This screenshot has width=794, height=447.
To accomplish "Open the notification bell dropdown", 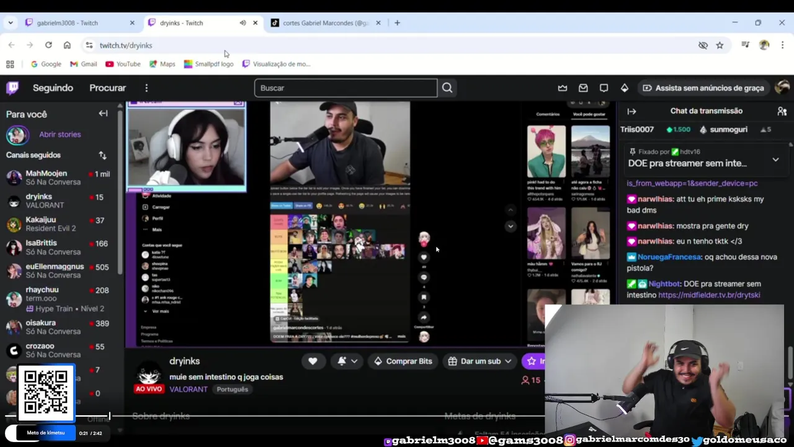I will 348,361.
